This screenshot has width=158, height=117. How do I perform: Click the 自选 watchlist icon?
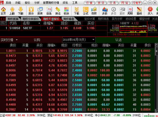pyautogui.click(x=49, y=11)
